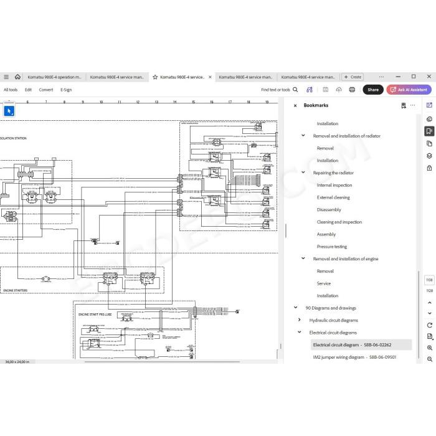Collapse 90 Diagrams and drawings section
This screenshot has width=436, height=436.
(296, 308)
